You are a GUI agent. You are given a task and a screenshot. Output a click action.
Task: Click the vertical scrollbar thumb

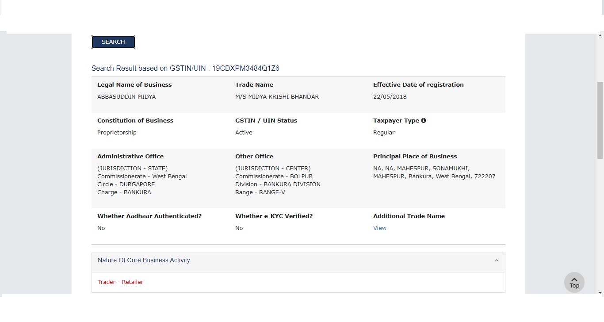click(x=600, y=119)
